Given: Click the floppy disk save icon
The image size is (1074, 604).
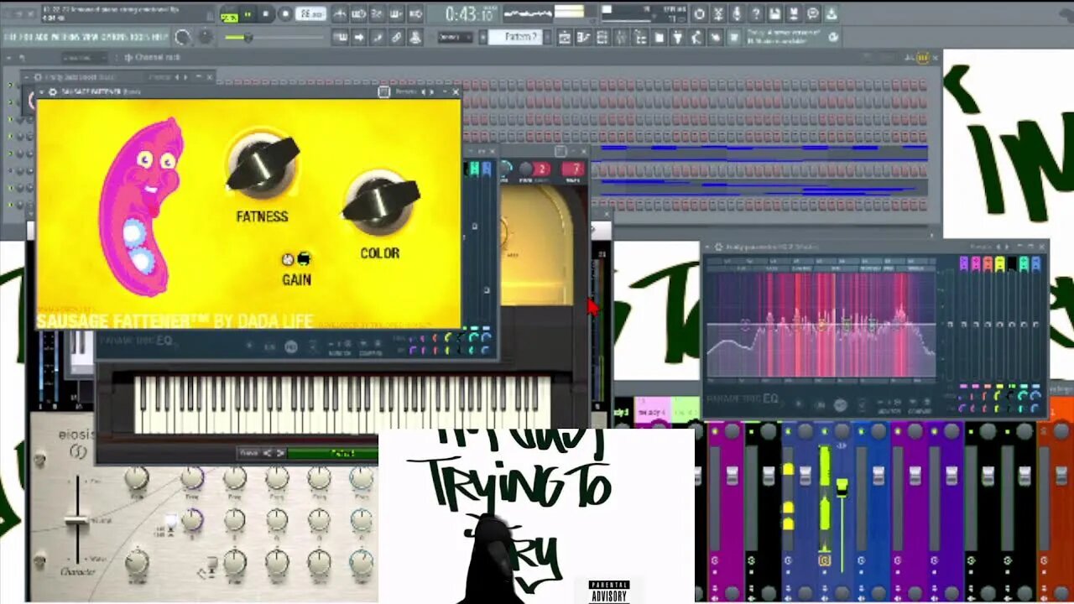Looking at the screenshot, I should [774, 14].
